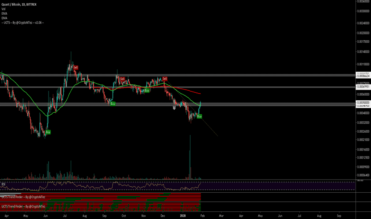Click the Buy signal label in late January 2020
The width and height of the screenshot is (371, 219).
point(199,116)
